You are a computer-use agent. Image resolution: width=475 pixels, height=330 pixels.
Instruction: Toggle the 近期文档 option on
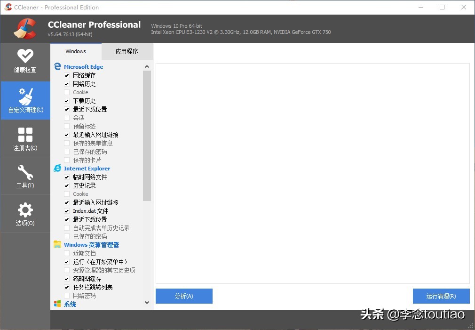point(67,253)
